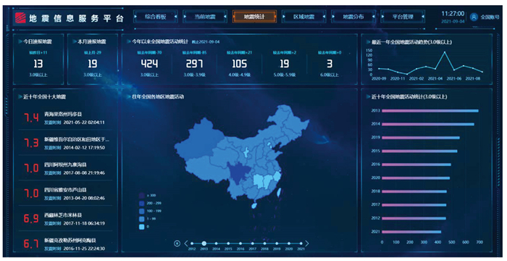Image resolution: width=507 pixels, height=261 pixels.
Task: Click the 2013 bar in the ten-year chart
Action: 430,111
